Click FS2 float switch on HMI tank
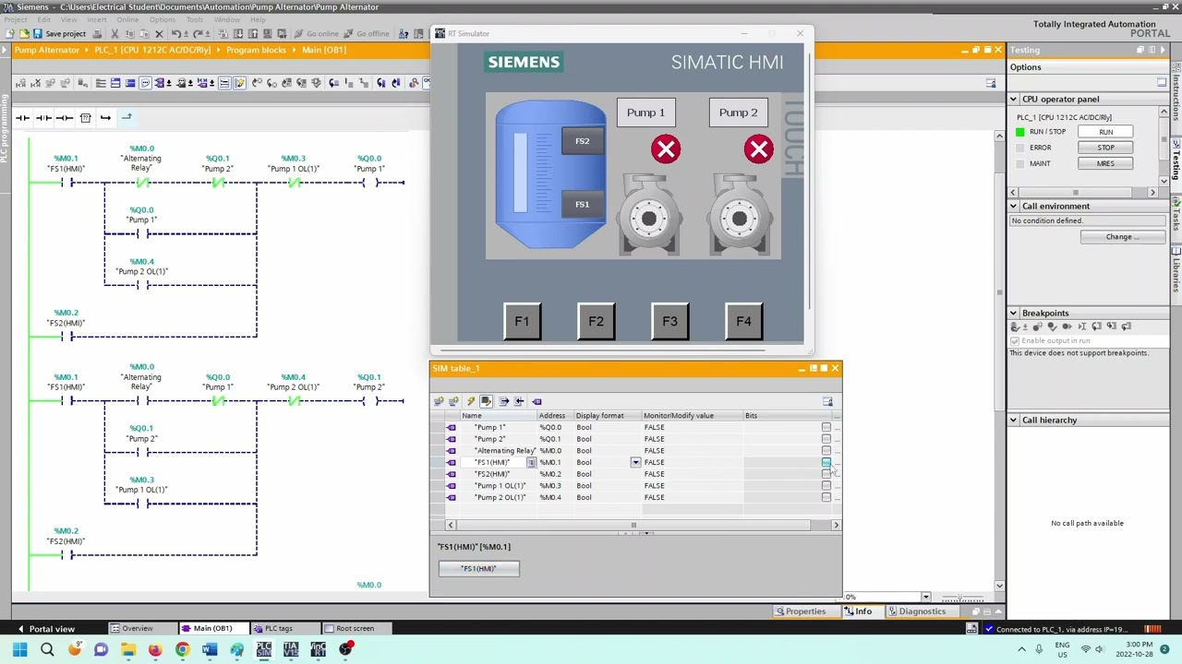The width and height of the screenshot is (1182, 664). (582, 141)
